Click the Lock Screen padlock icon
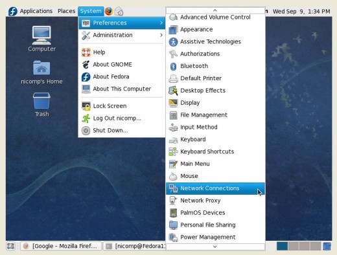This screenshot has width=337, height=255. pyautogui.click(x=86, y=106)
